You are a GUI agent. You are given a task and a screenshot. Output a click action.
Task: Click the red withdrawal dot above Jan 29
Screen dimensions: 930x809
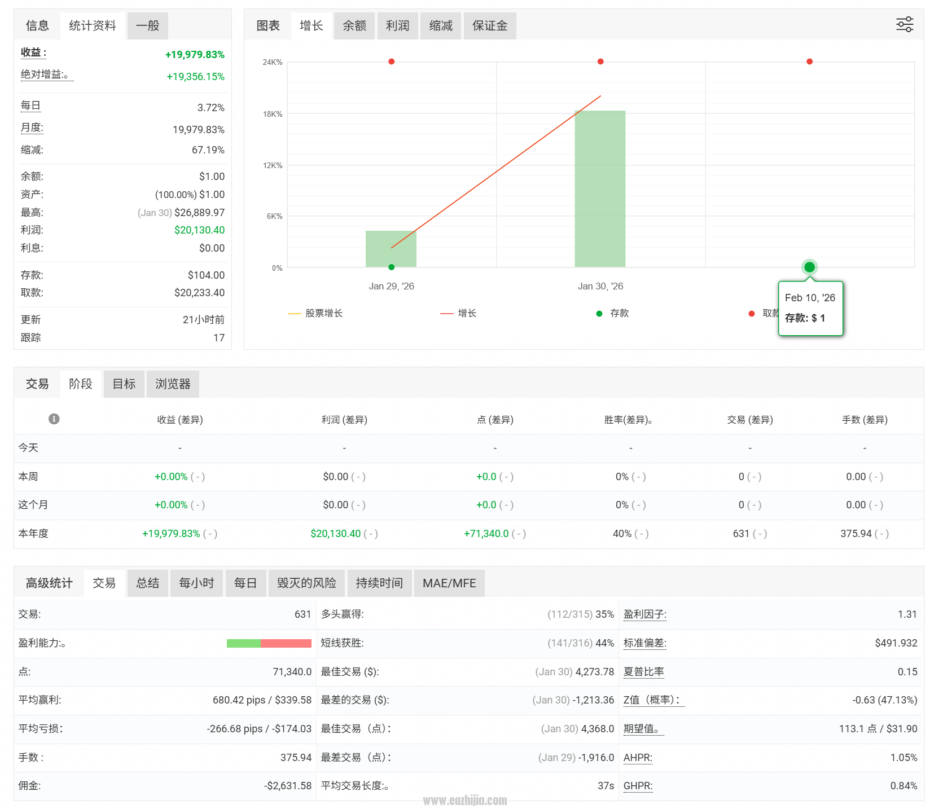point(392,61)
